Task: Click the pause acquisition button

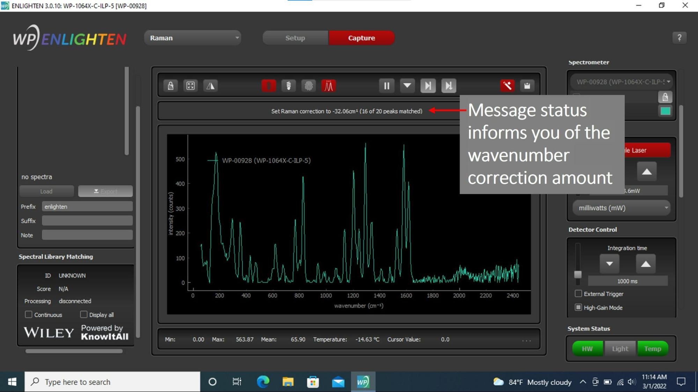Action: [387, 86]
